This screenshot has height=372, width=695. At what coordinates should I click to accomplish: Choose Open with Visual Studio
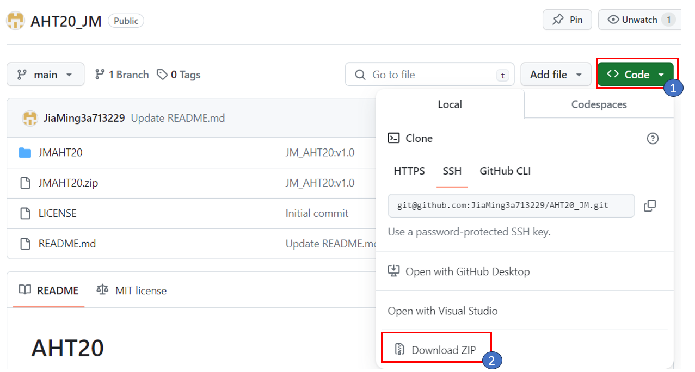[x=442, y=311]
